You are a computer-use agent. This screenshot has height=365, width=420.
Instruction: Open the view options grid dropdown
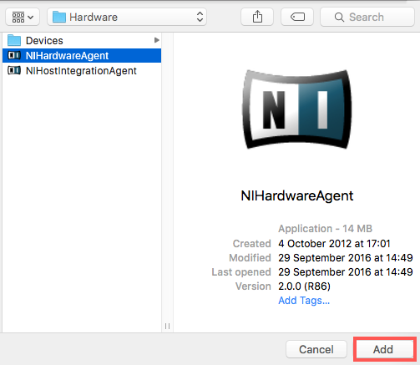23,17
